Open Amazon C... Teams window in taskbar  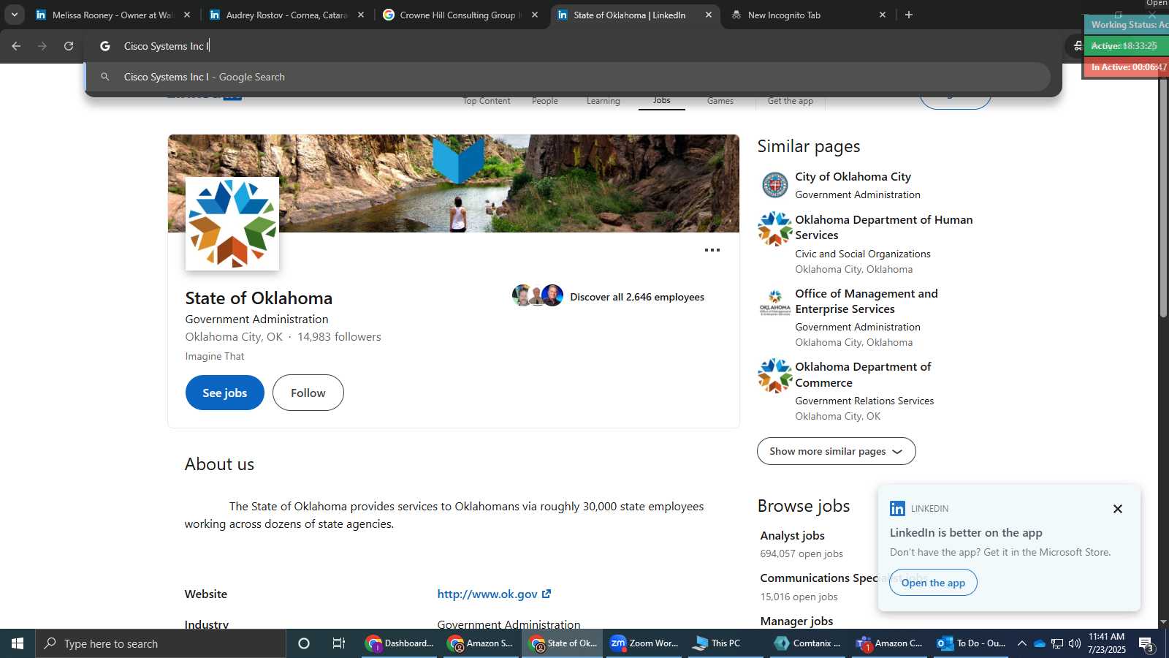pos(889,643)
